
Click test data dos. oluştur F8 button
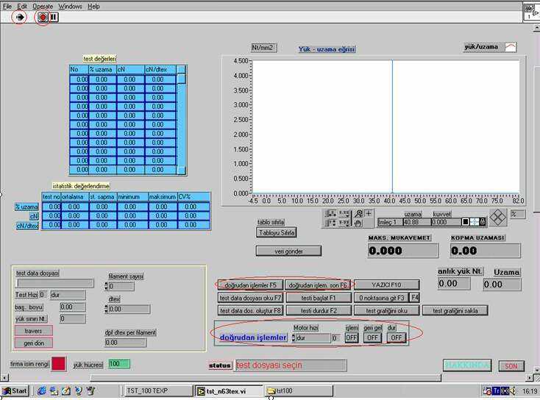tap(250, 310)
